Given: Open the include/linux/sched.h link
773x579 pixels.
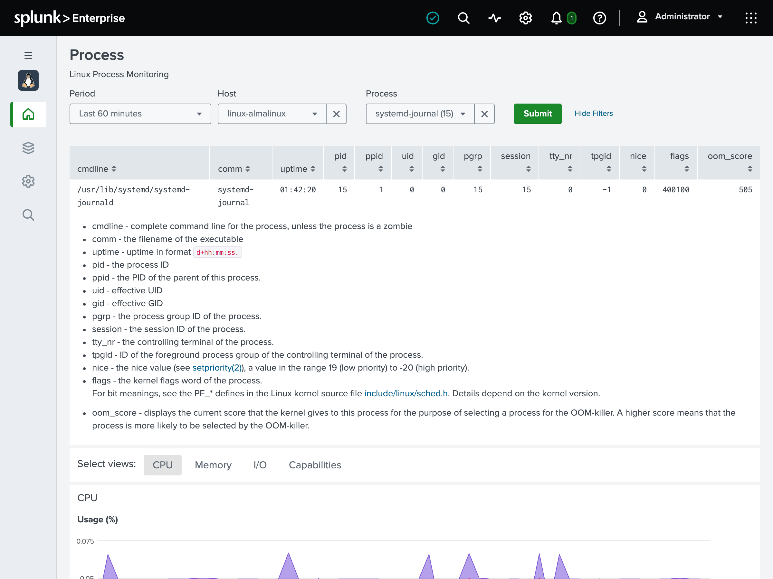Looking at the screenshot, I should click(x=406, y=393).
